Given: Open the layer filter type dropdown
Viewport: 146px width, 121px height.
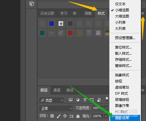Looking at the screenshot, I should [x=51, y=100].
